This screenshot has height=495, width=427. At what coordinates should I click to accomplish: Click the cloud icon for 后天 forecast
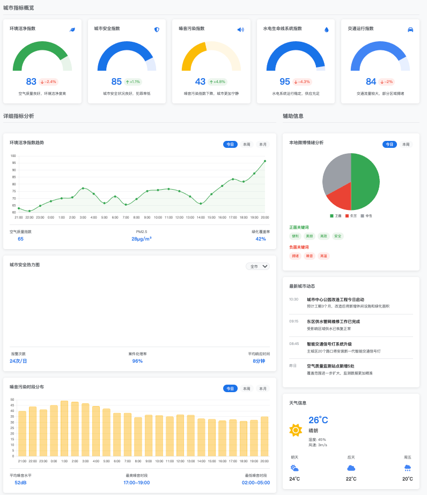pos(351,468)
